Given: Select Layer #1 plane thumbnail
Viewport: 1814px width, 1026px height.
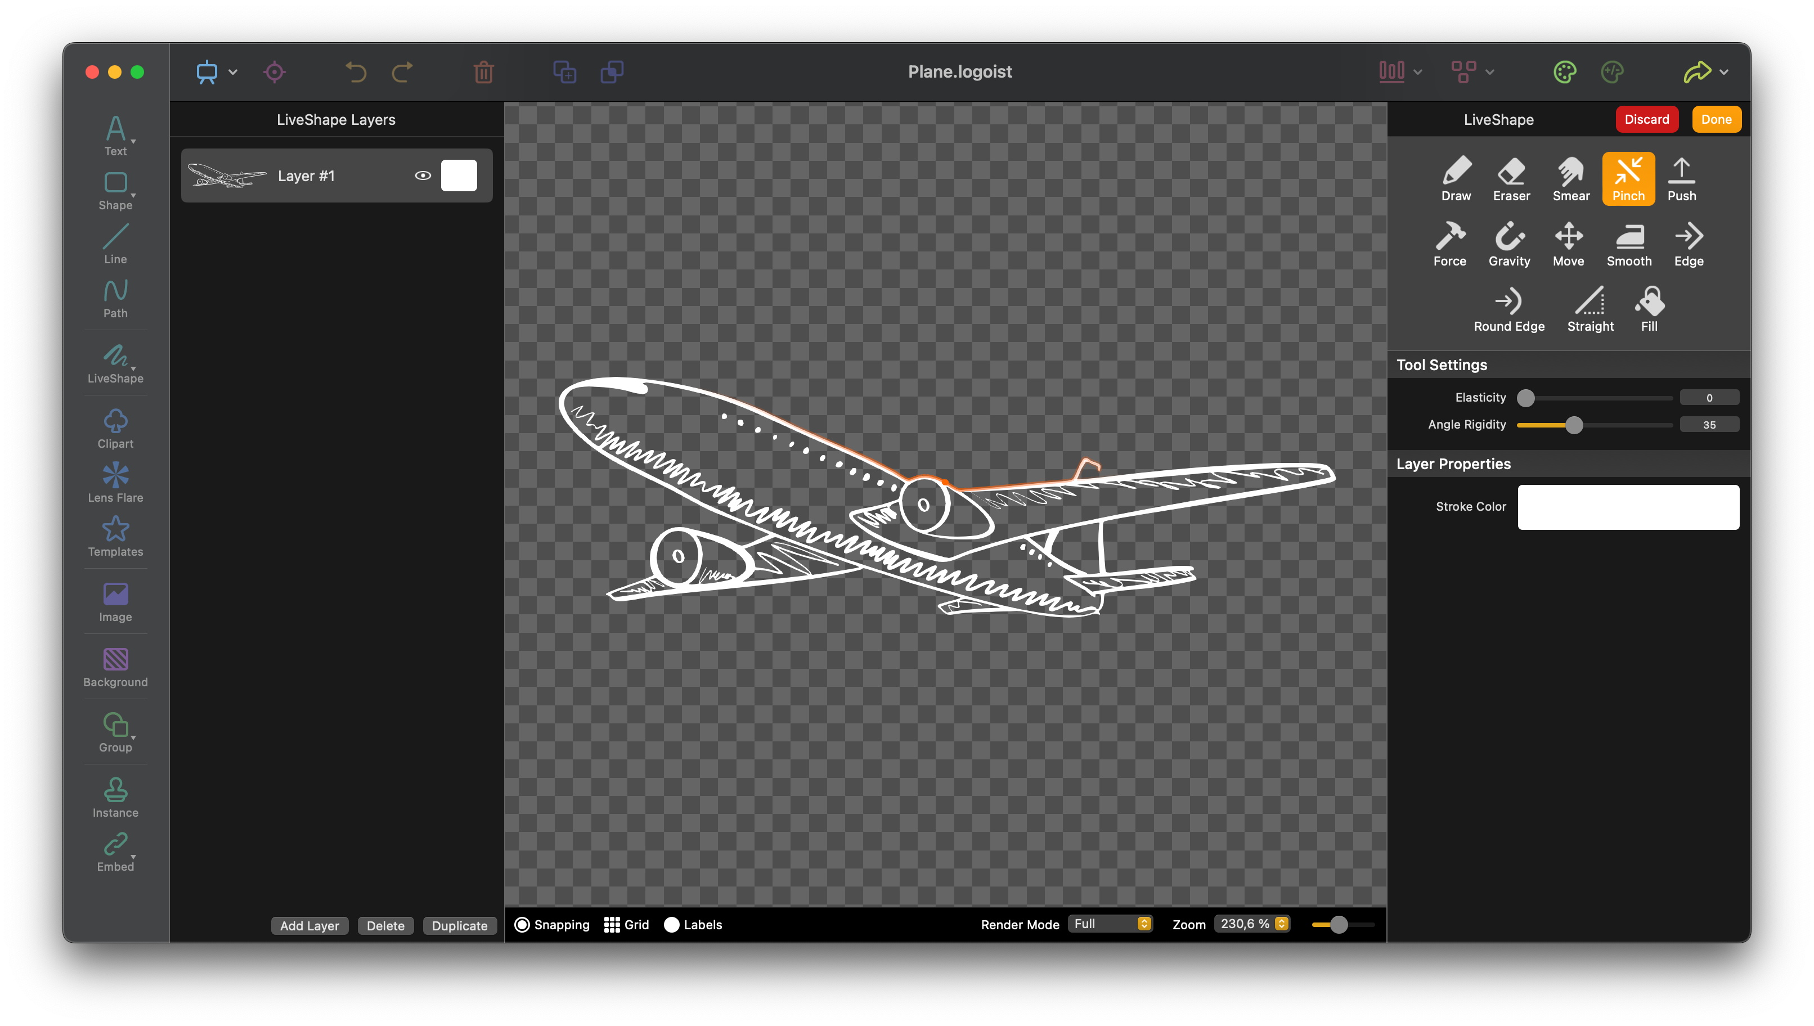Looking at the screenshot, I should (x=227, y=175).
